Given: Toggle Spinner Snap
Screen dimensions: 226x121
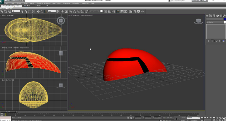Looking at the screenshot, I should (82, 12).
